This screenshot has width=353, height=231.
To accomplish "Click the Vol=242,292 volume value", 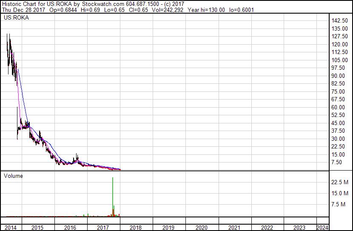I will pyautogui.click(x=168, y=10).
